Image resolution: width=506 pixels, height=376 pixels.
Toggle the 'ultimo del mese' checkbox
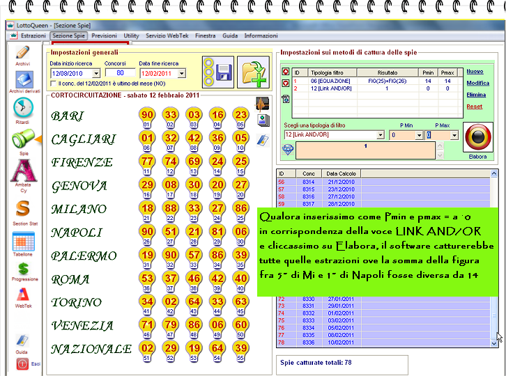click(54, 84)
